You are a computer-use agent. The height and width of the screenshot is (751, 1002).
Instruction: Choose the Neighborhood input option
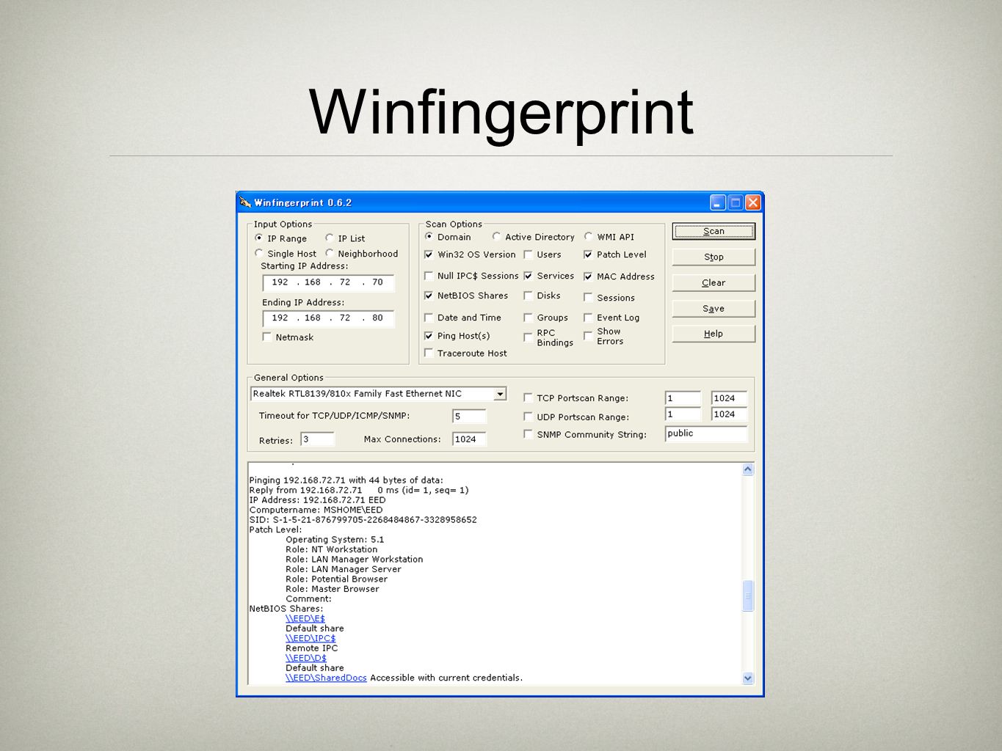330,254
